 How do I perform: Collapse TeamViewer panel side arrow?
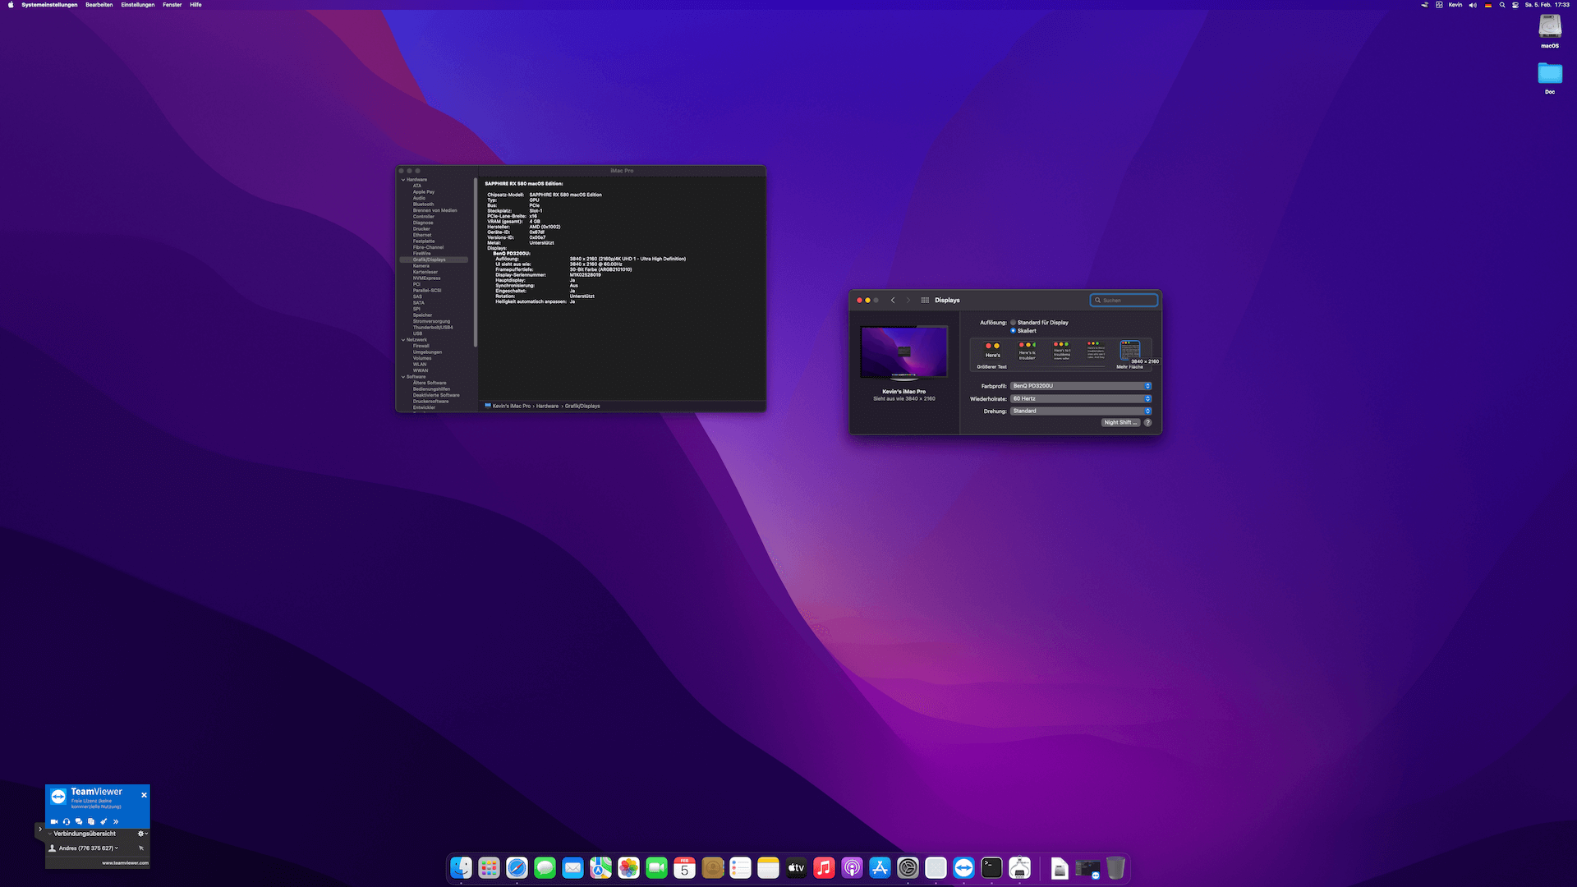point(39,830)
